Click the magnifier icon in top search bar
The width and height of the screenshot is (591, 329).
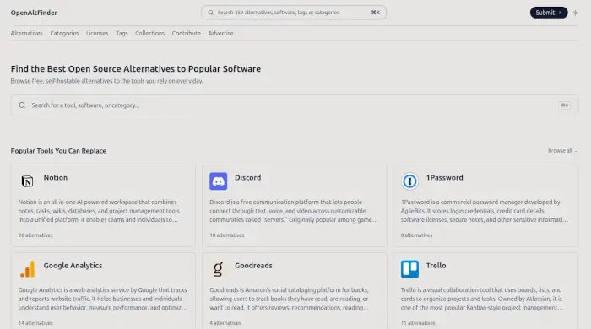tap(211, 13)
